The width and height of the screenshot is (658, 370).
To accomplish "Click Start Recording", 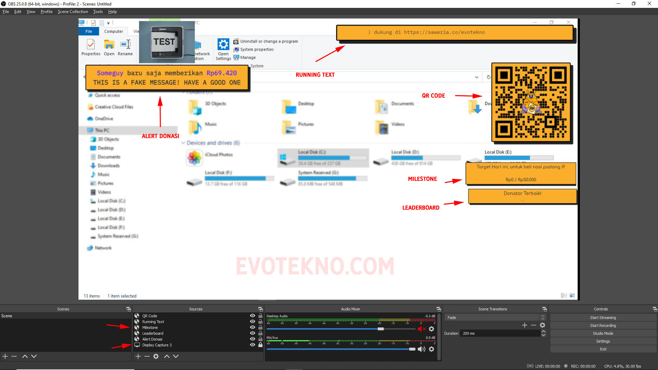I will pyautogui.click(x=603, y=325).
